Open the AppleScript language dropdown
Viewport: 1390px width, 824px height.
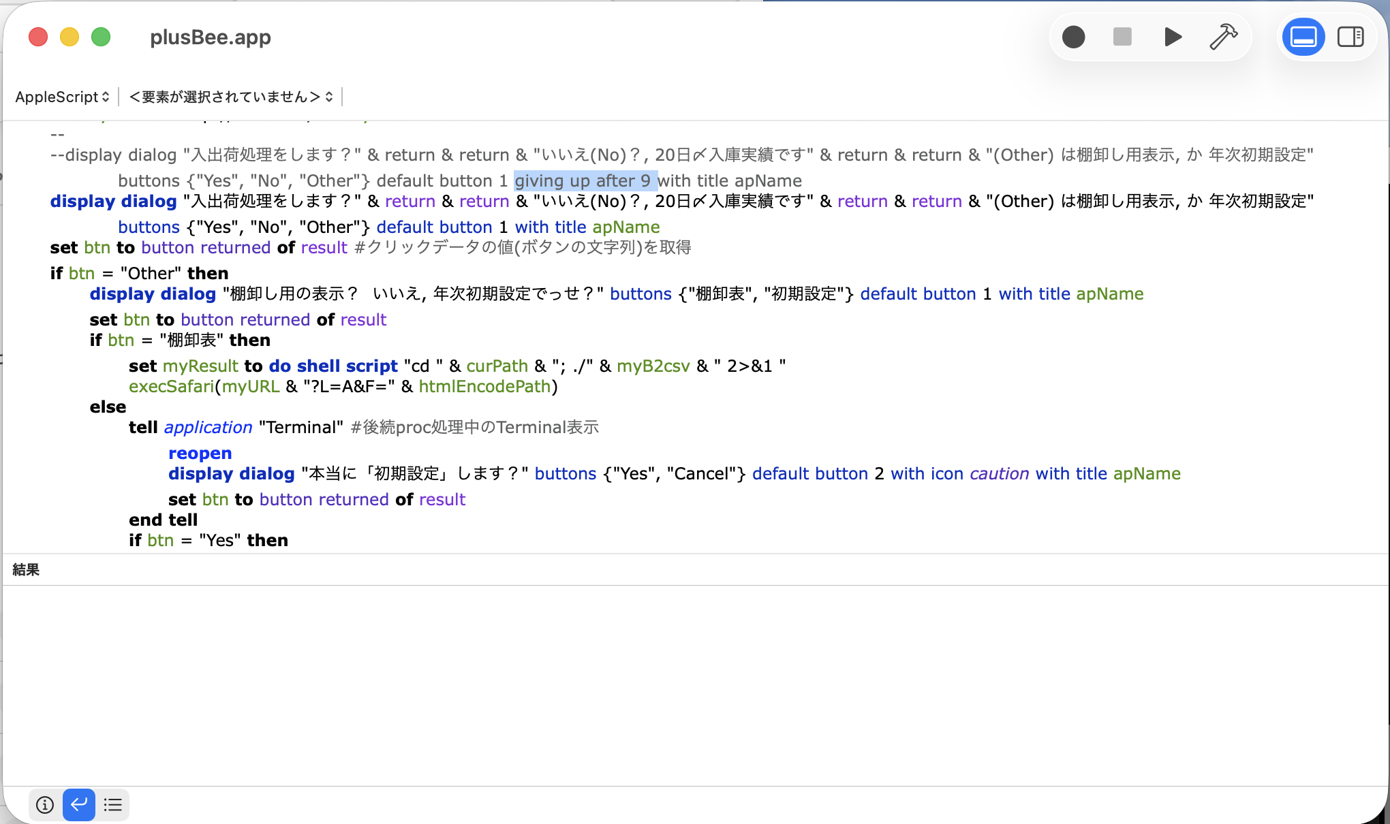pyautogui.click(x=62, y=97)
